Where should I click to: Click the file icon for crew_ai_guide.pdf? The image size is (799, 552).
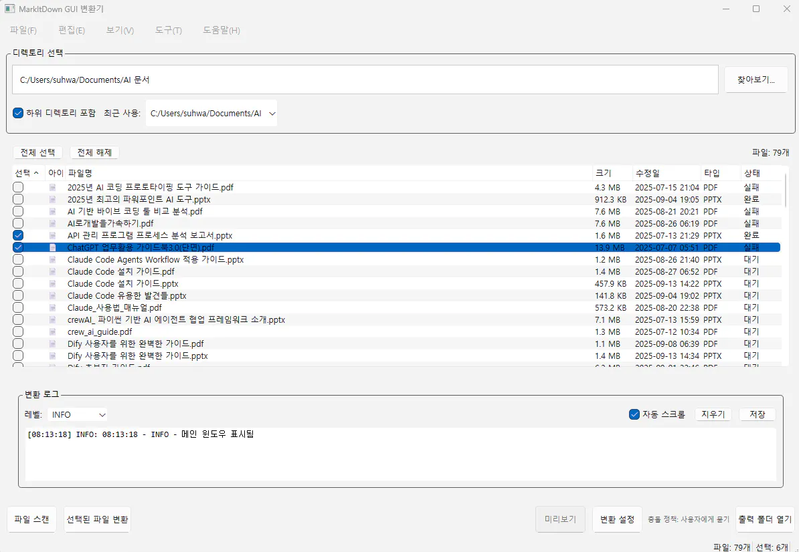(52, 331)
